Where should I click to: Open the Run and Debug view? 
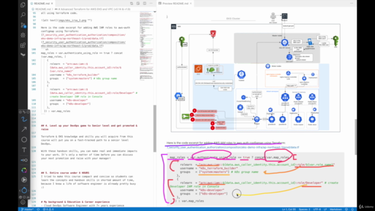pyautogui.click(x=23, y=35)
